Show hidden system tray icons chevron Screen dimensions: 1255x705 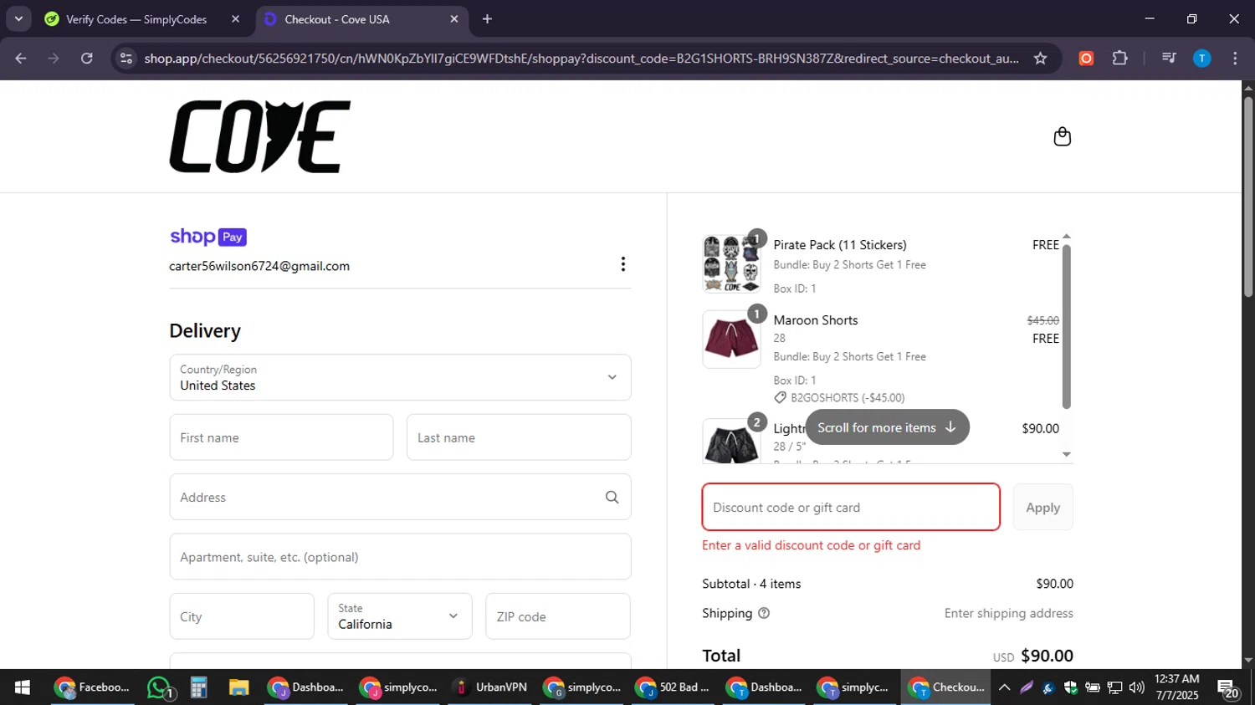coord(1004,687)
